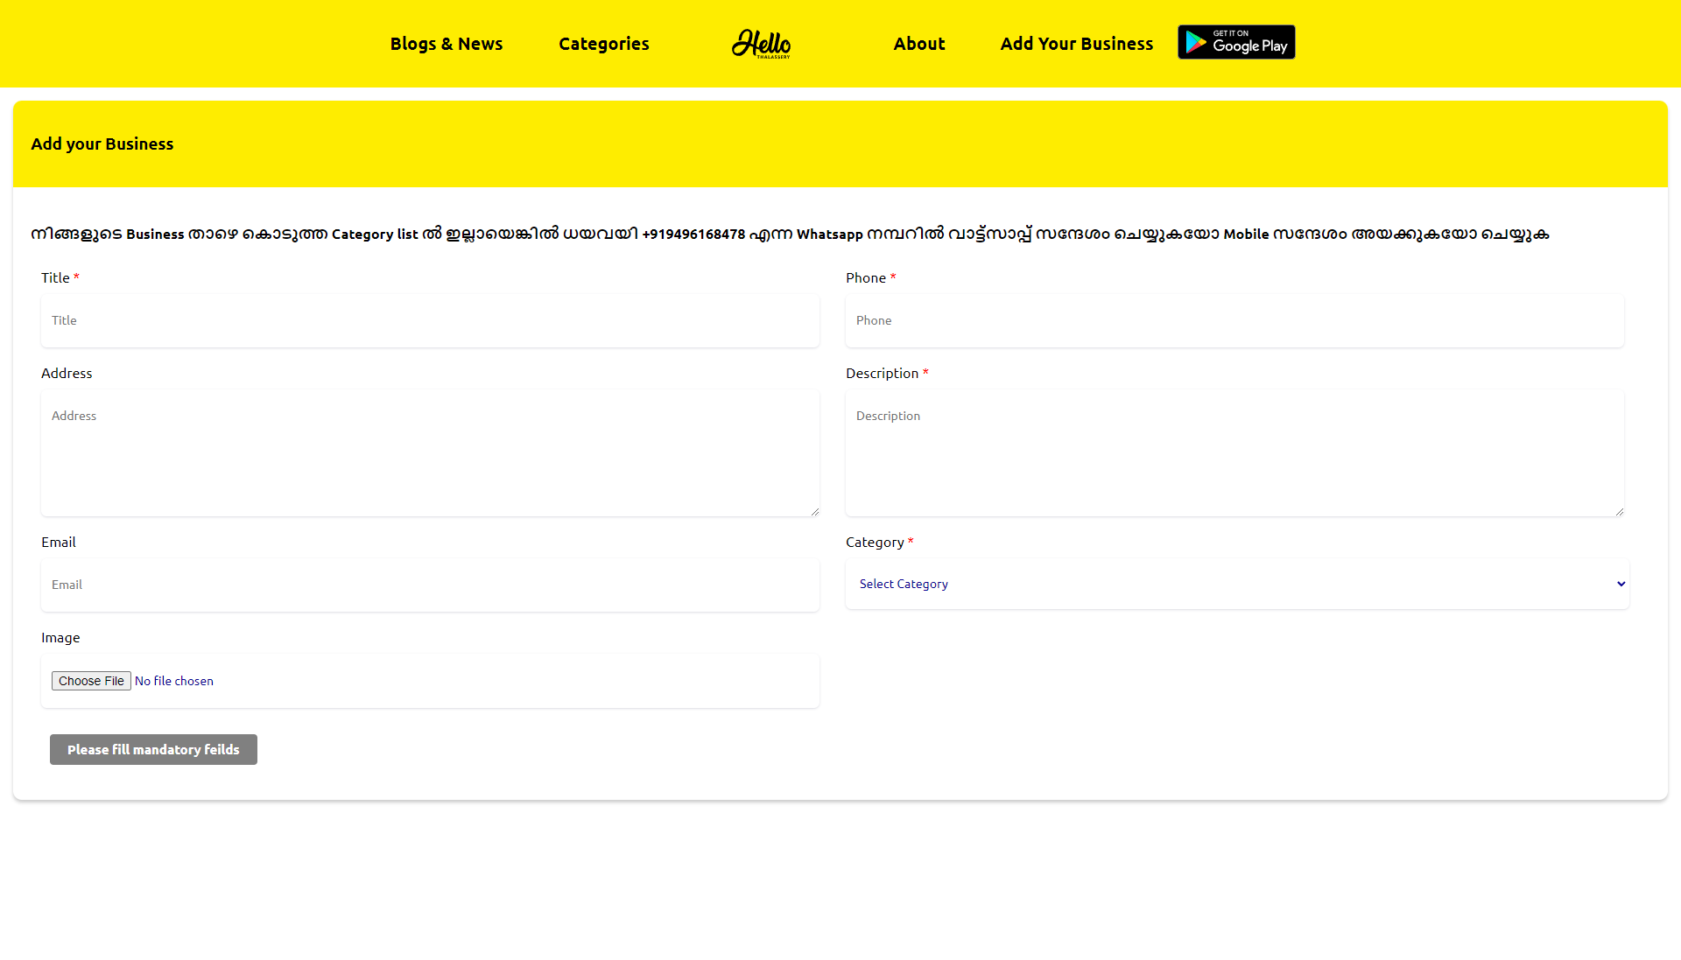Select the Email input field
1681x960 pixels.
click(x=430, y=585)
